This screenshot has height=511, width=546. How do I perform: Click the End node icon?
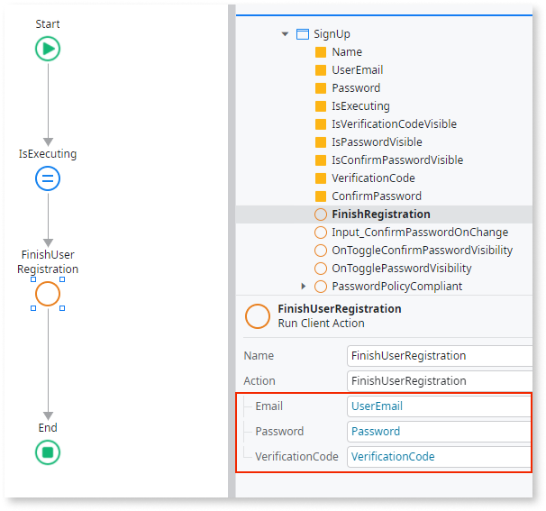click(x=48, y=452)
